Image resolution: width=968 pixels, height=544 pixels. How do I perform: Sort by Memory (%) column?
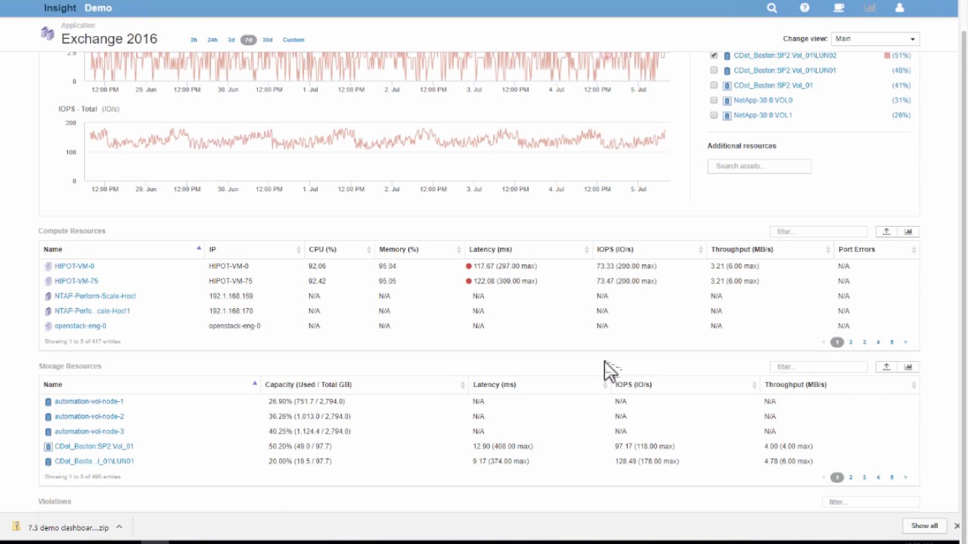pyautogui.click(x=419, y=249)
